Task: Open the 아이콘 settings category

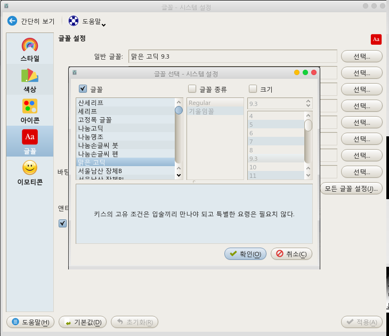Action: pyautogui.click(x=30, y=111)
